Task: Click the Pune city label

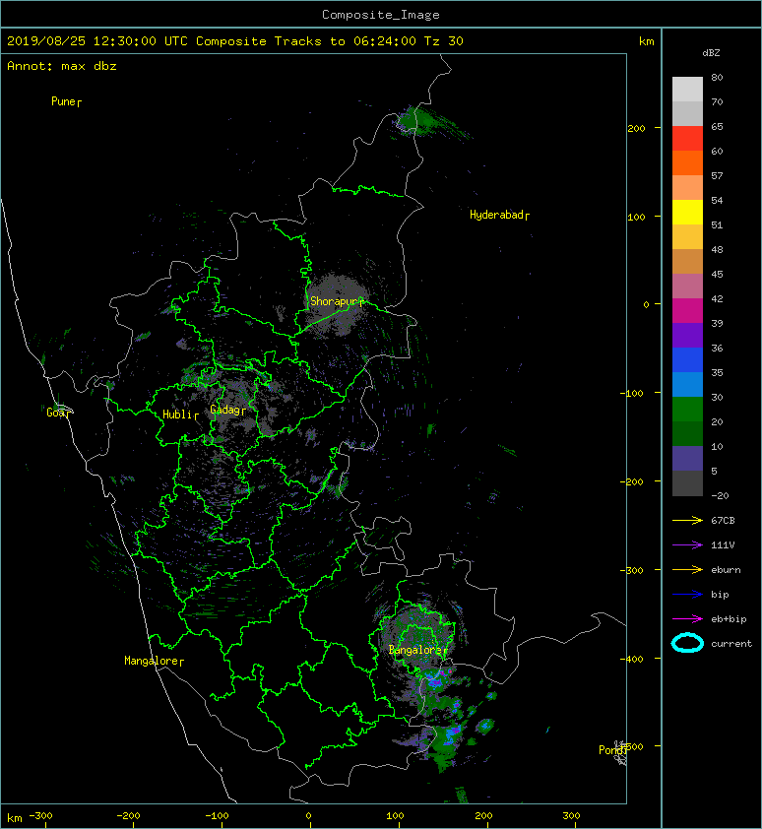Action: coord(66,101)
